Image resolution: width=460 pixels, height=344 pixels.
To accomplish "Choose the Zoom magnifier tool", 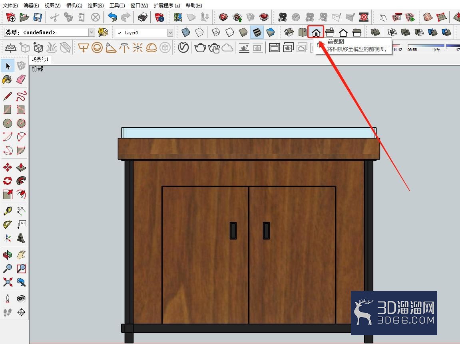I will (x=7, y=269).
